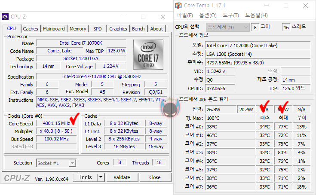Click the Code Name value Comet Lake
316x195 pixels.
point(59,51)
